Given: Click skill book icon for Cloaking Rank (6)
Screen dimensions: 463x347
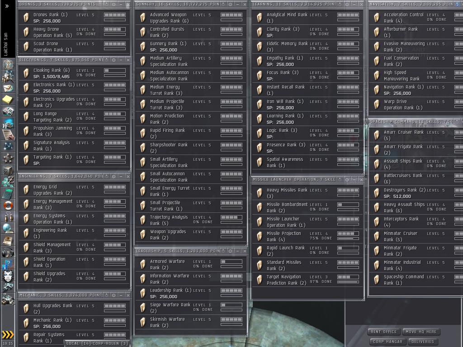Looking at the screenshot, I should [x=26, y=73].
